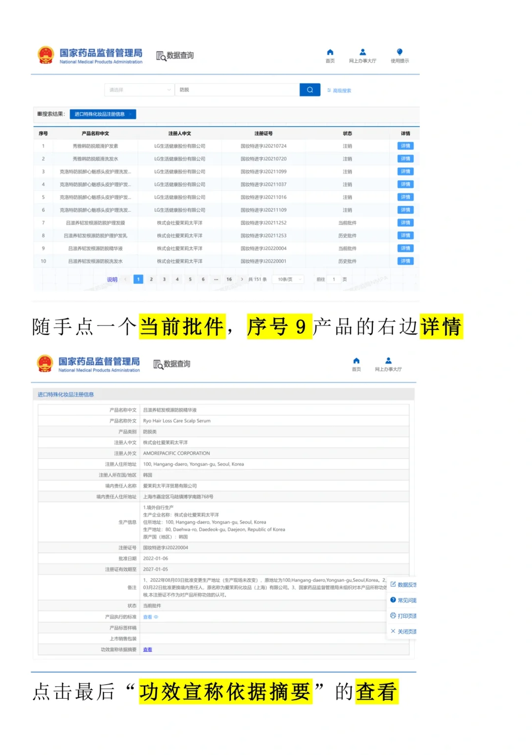Open 详情 for registration 国妆特进字J20211099
532x755 pixels.
pyautogui.click(x=405, y=172)
